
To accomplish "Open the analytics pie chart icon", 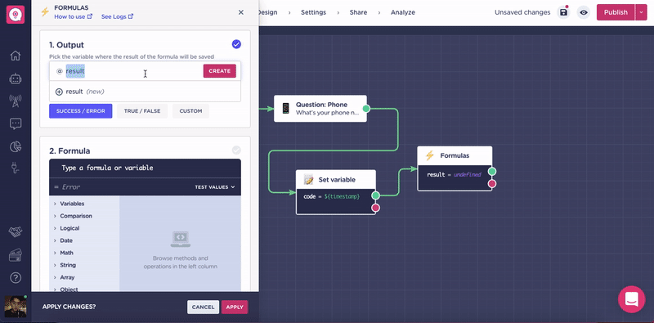I will coord(16,146).
